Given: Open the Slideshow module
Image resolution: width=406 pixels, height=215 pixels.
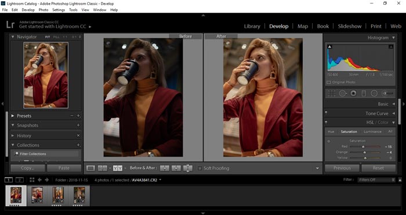Looking at the screenshot, I should click(350, 27).
